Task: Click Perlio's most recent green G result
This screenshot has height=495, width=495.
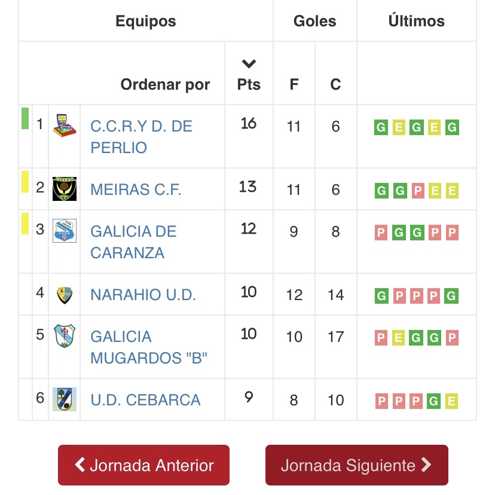Action: pyautogui.click(x=452, y=127)
